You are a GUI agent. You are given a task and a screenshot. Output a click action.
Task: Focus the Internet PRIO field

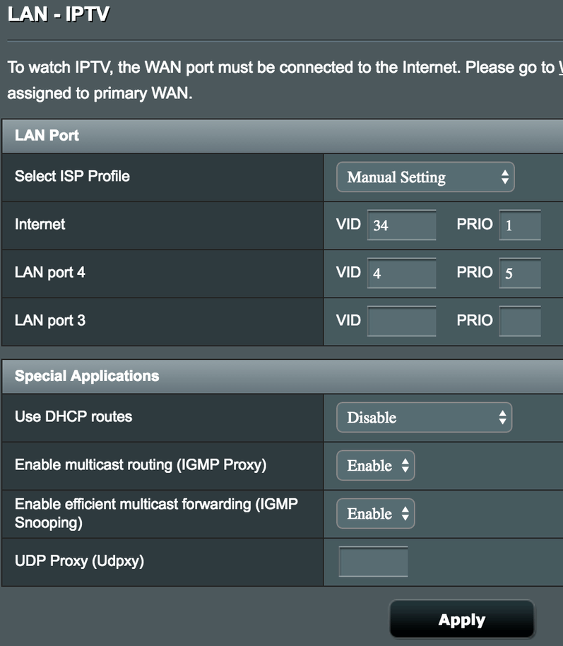pyautogui.click(x=519, y=225)
